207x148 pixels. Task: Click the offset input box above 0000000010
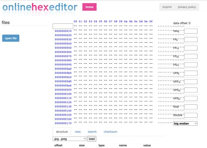point(63,26)
